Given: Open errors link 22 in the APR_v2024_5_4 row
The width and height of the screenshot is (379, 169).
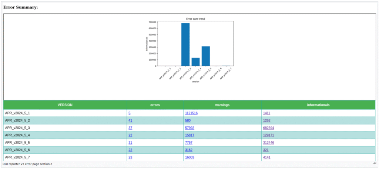Looking at the screenshot, I should [130, 135].
